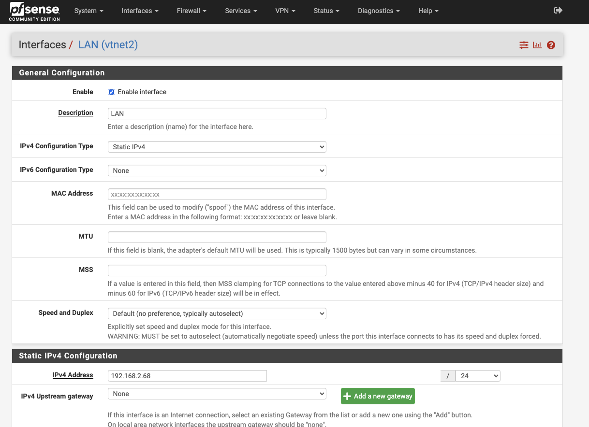The width and height of the screenshot is (589, 427).
Task: Click into the MAC Address field
Action: pos(217,194)
